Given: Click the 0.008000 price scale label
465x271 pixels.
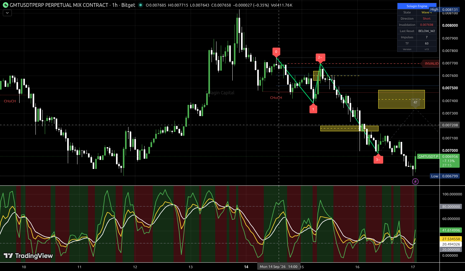Looking at the screenshot, I should pyautogui.click(x=450, y=26).
